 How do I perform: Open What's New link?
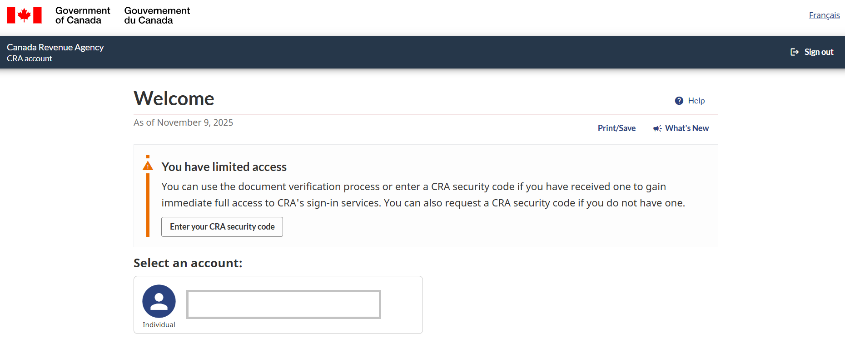(686, 128)
